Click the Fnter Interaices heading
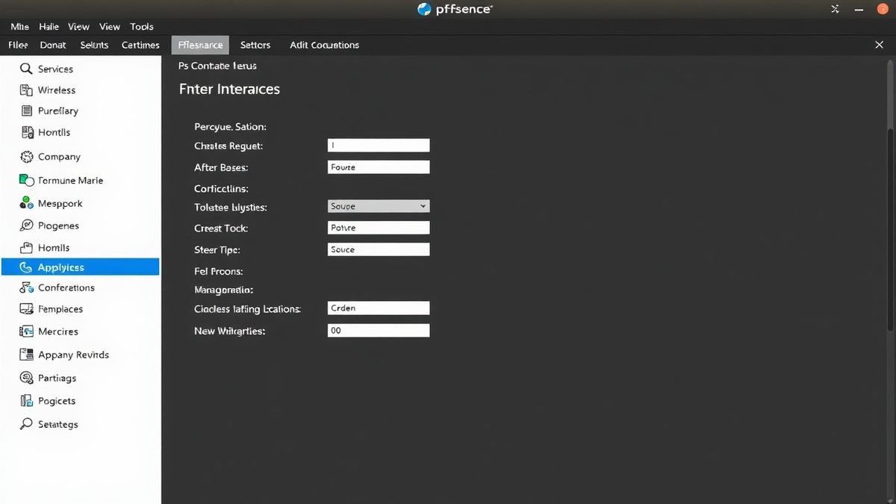896x504 pixels. tap(229, 89)
